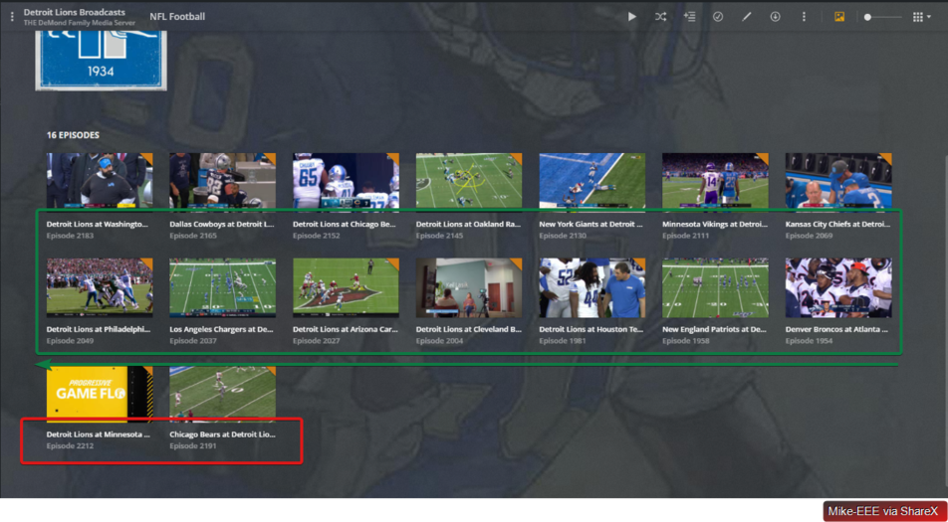Click the Detroit Lions at Cleveland title
948x522 pixels.
point(469,330)
